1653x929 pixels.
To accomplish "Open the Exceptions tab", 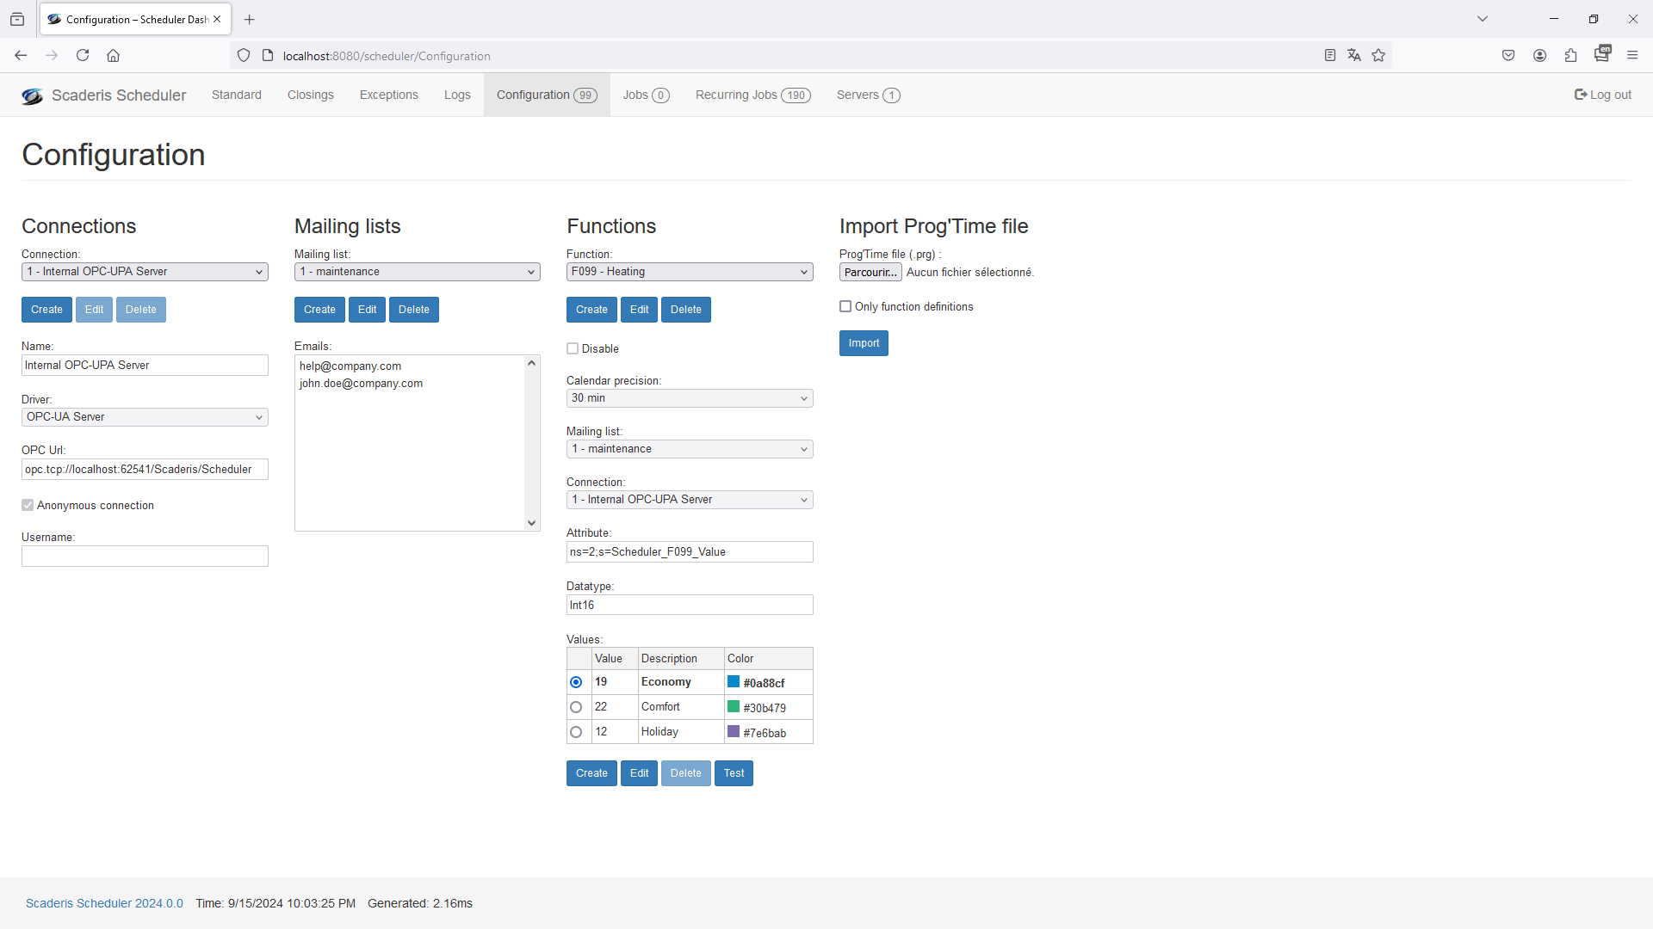I will [388, 95].
